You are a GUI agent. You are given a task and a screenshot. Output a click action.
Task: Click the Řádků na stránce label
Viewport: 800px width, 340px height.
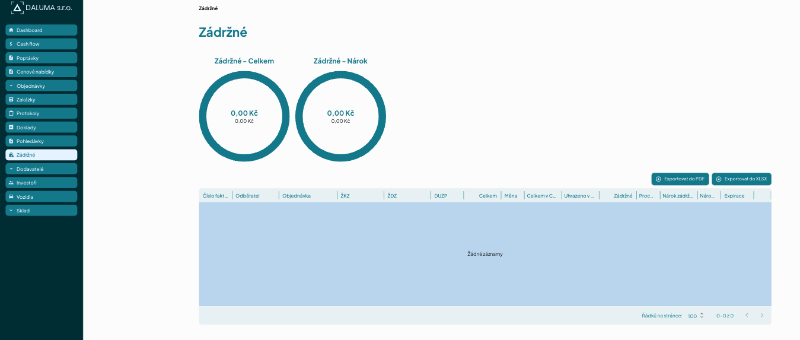[662, 316]
